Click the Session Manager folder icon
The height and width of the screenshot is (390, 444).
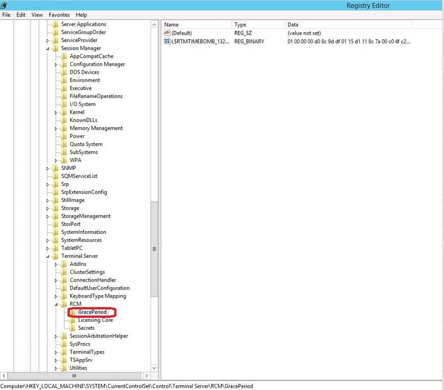coord(56,48)
